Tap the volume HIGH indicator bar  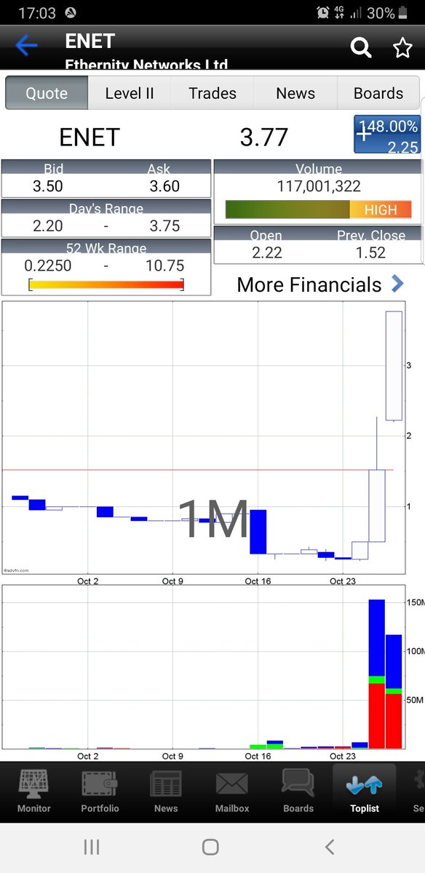click(x=318, y=210)
